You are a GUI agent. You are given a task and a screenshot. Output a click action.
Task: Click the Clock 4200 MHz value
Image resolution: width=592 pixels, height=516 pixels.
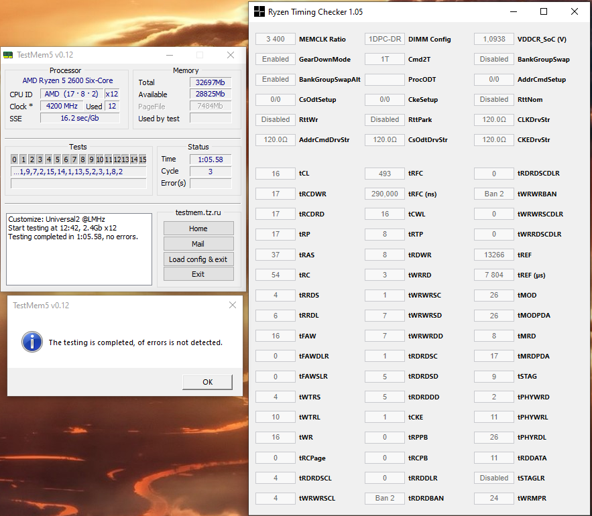point(62,106)
